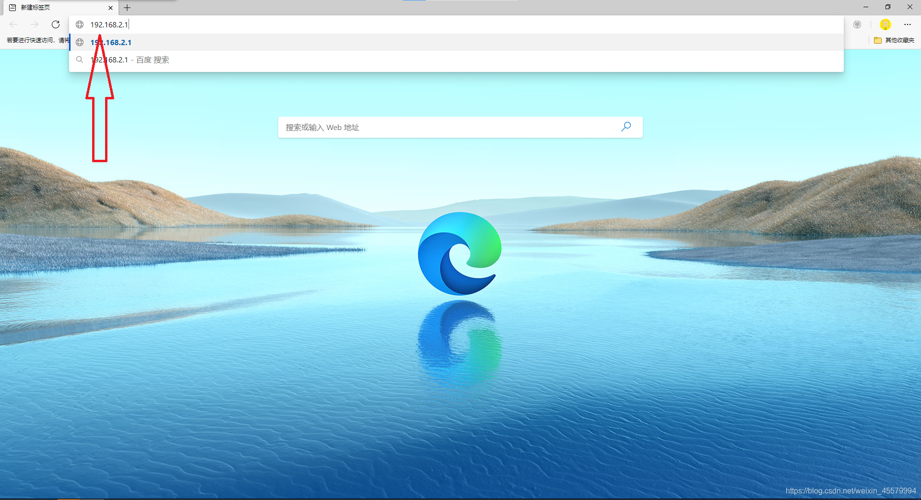Close the 新建标签页 tab
Viewport: 921px width, 500px height.
(110, 8)
